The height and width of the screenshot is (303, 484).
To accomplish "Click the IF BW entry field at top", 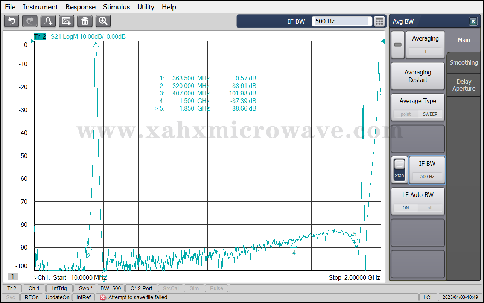I will click(341, 21).
